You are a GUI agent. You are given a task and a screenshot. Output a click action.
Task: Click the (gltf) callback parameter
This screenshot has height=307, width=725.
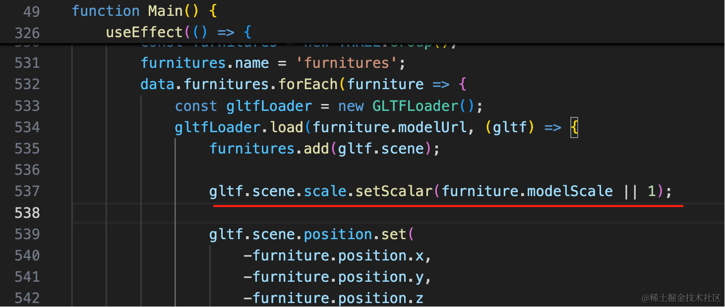click(510, 127)
